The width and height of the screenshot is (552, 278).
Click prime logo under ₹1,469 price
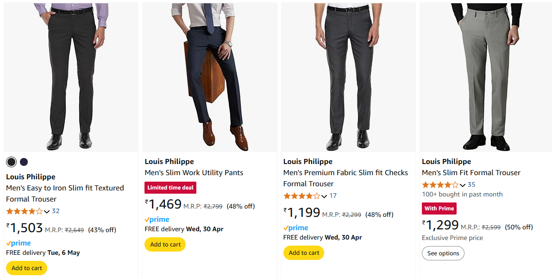157,220
